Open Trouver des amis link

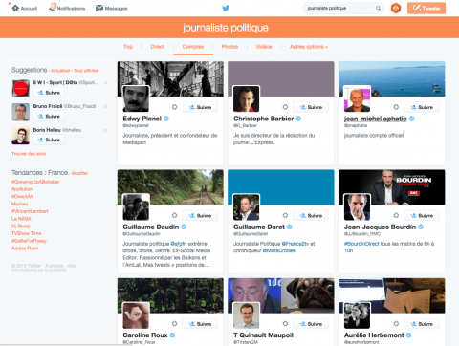(x=29, y=154)
